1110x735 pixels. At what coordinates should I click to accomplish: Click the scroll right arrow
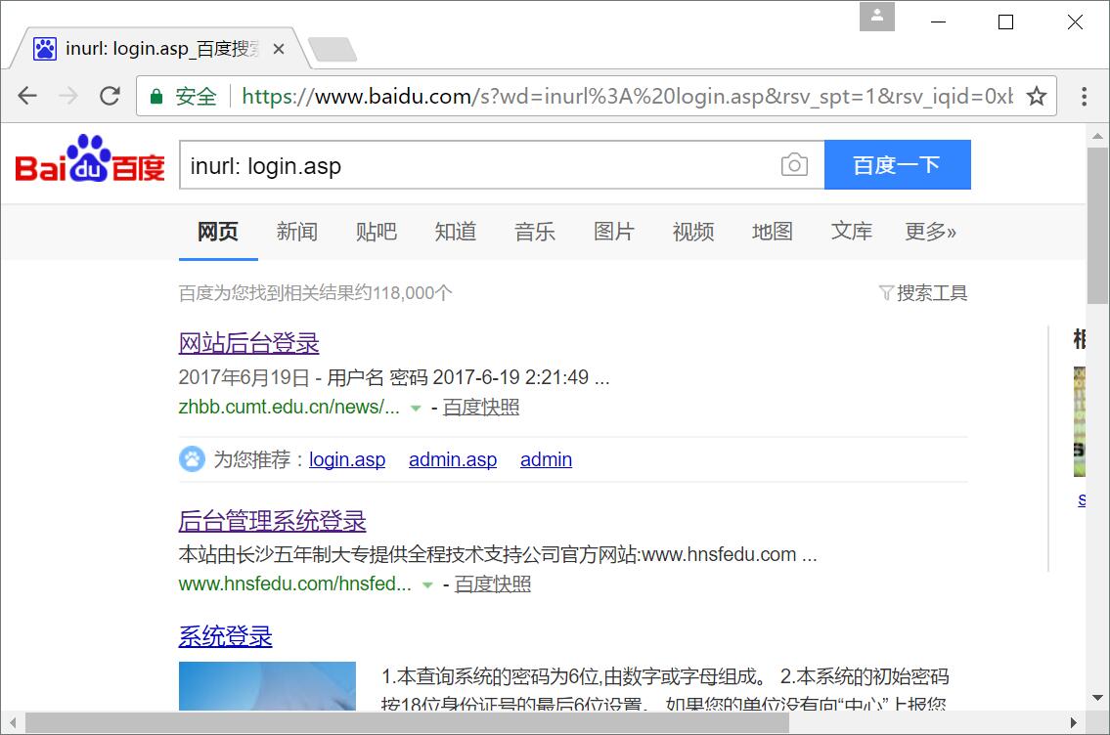coord(1073,723)
